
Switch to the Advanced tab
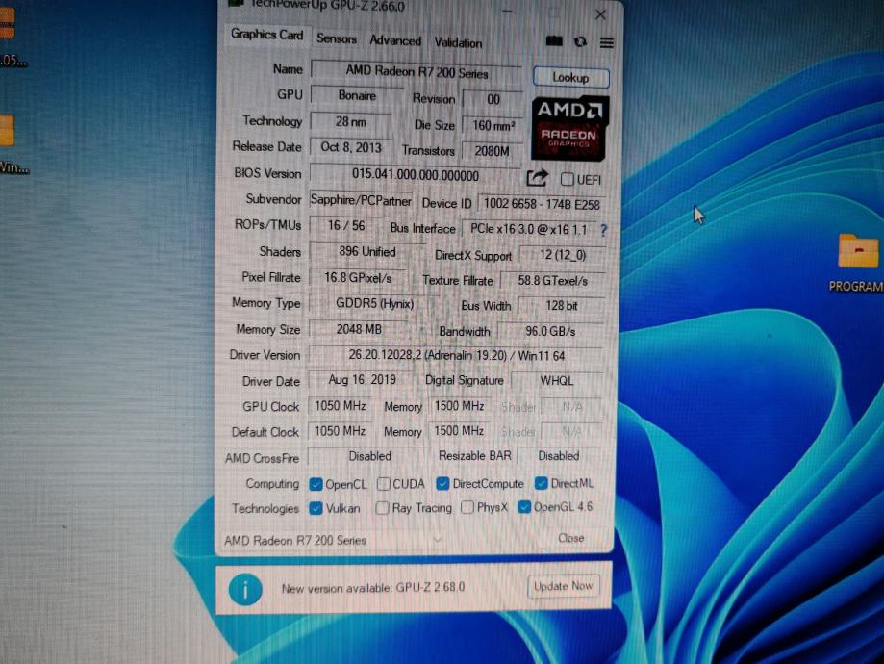[x=395, y=40]
